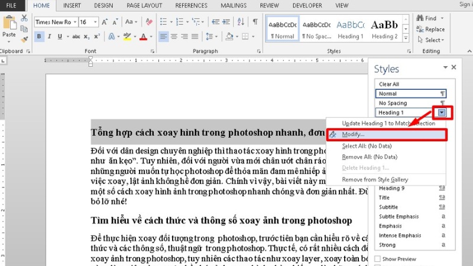Click the Shading paint bucket icon

coord(229,37)
